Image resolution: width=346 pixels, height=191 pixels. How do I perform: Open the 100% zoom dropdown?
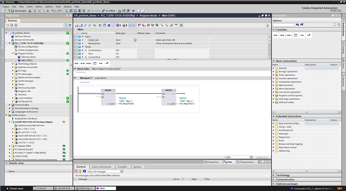pyautogui.click(x=251, y=157)
